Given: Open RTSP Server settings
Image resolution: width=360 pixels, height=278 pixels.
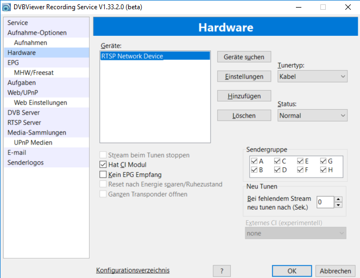Looking at the screenshot, I should [47, 123].
